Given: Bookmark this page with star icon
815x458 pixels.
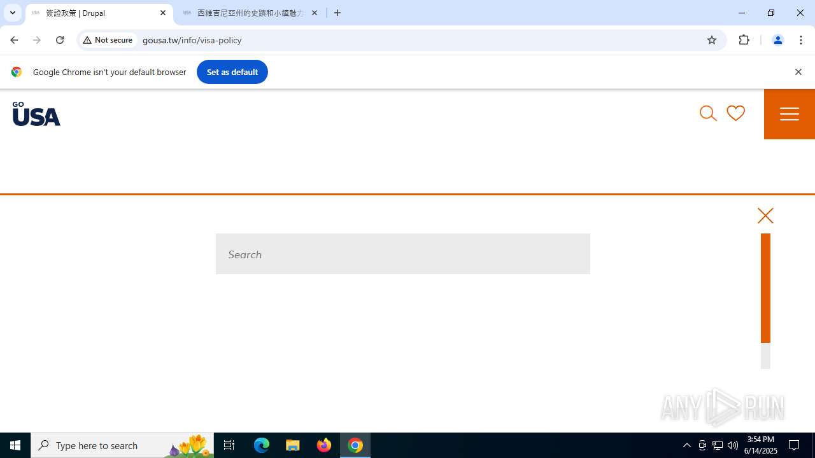Looking at the screenshot, I should pyautogui.click(x=712, y=40).
